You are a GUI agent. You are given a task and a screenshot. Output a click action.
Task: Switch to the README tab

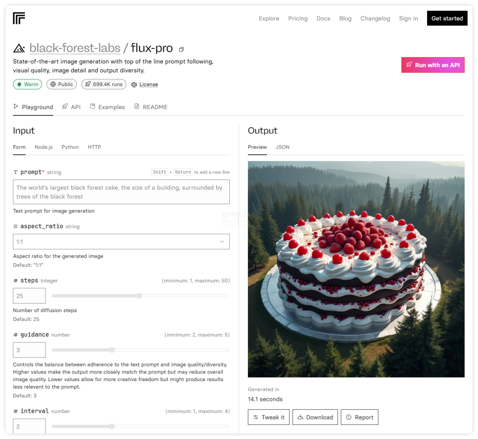(150, 107)
